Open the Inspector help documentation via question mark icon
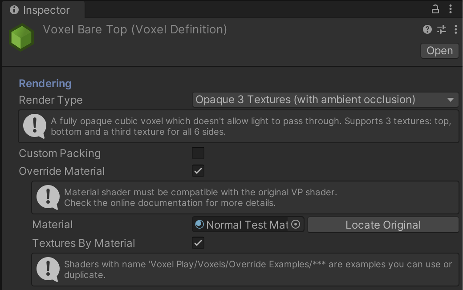 click(427, 29)
